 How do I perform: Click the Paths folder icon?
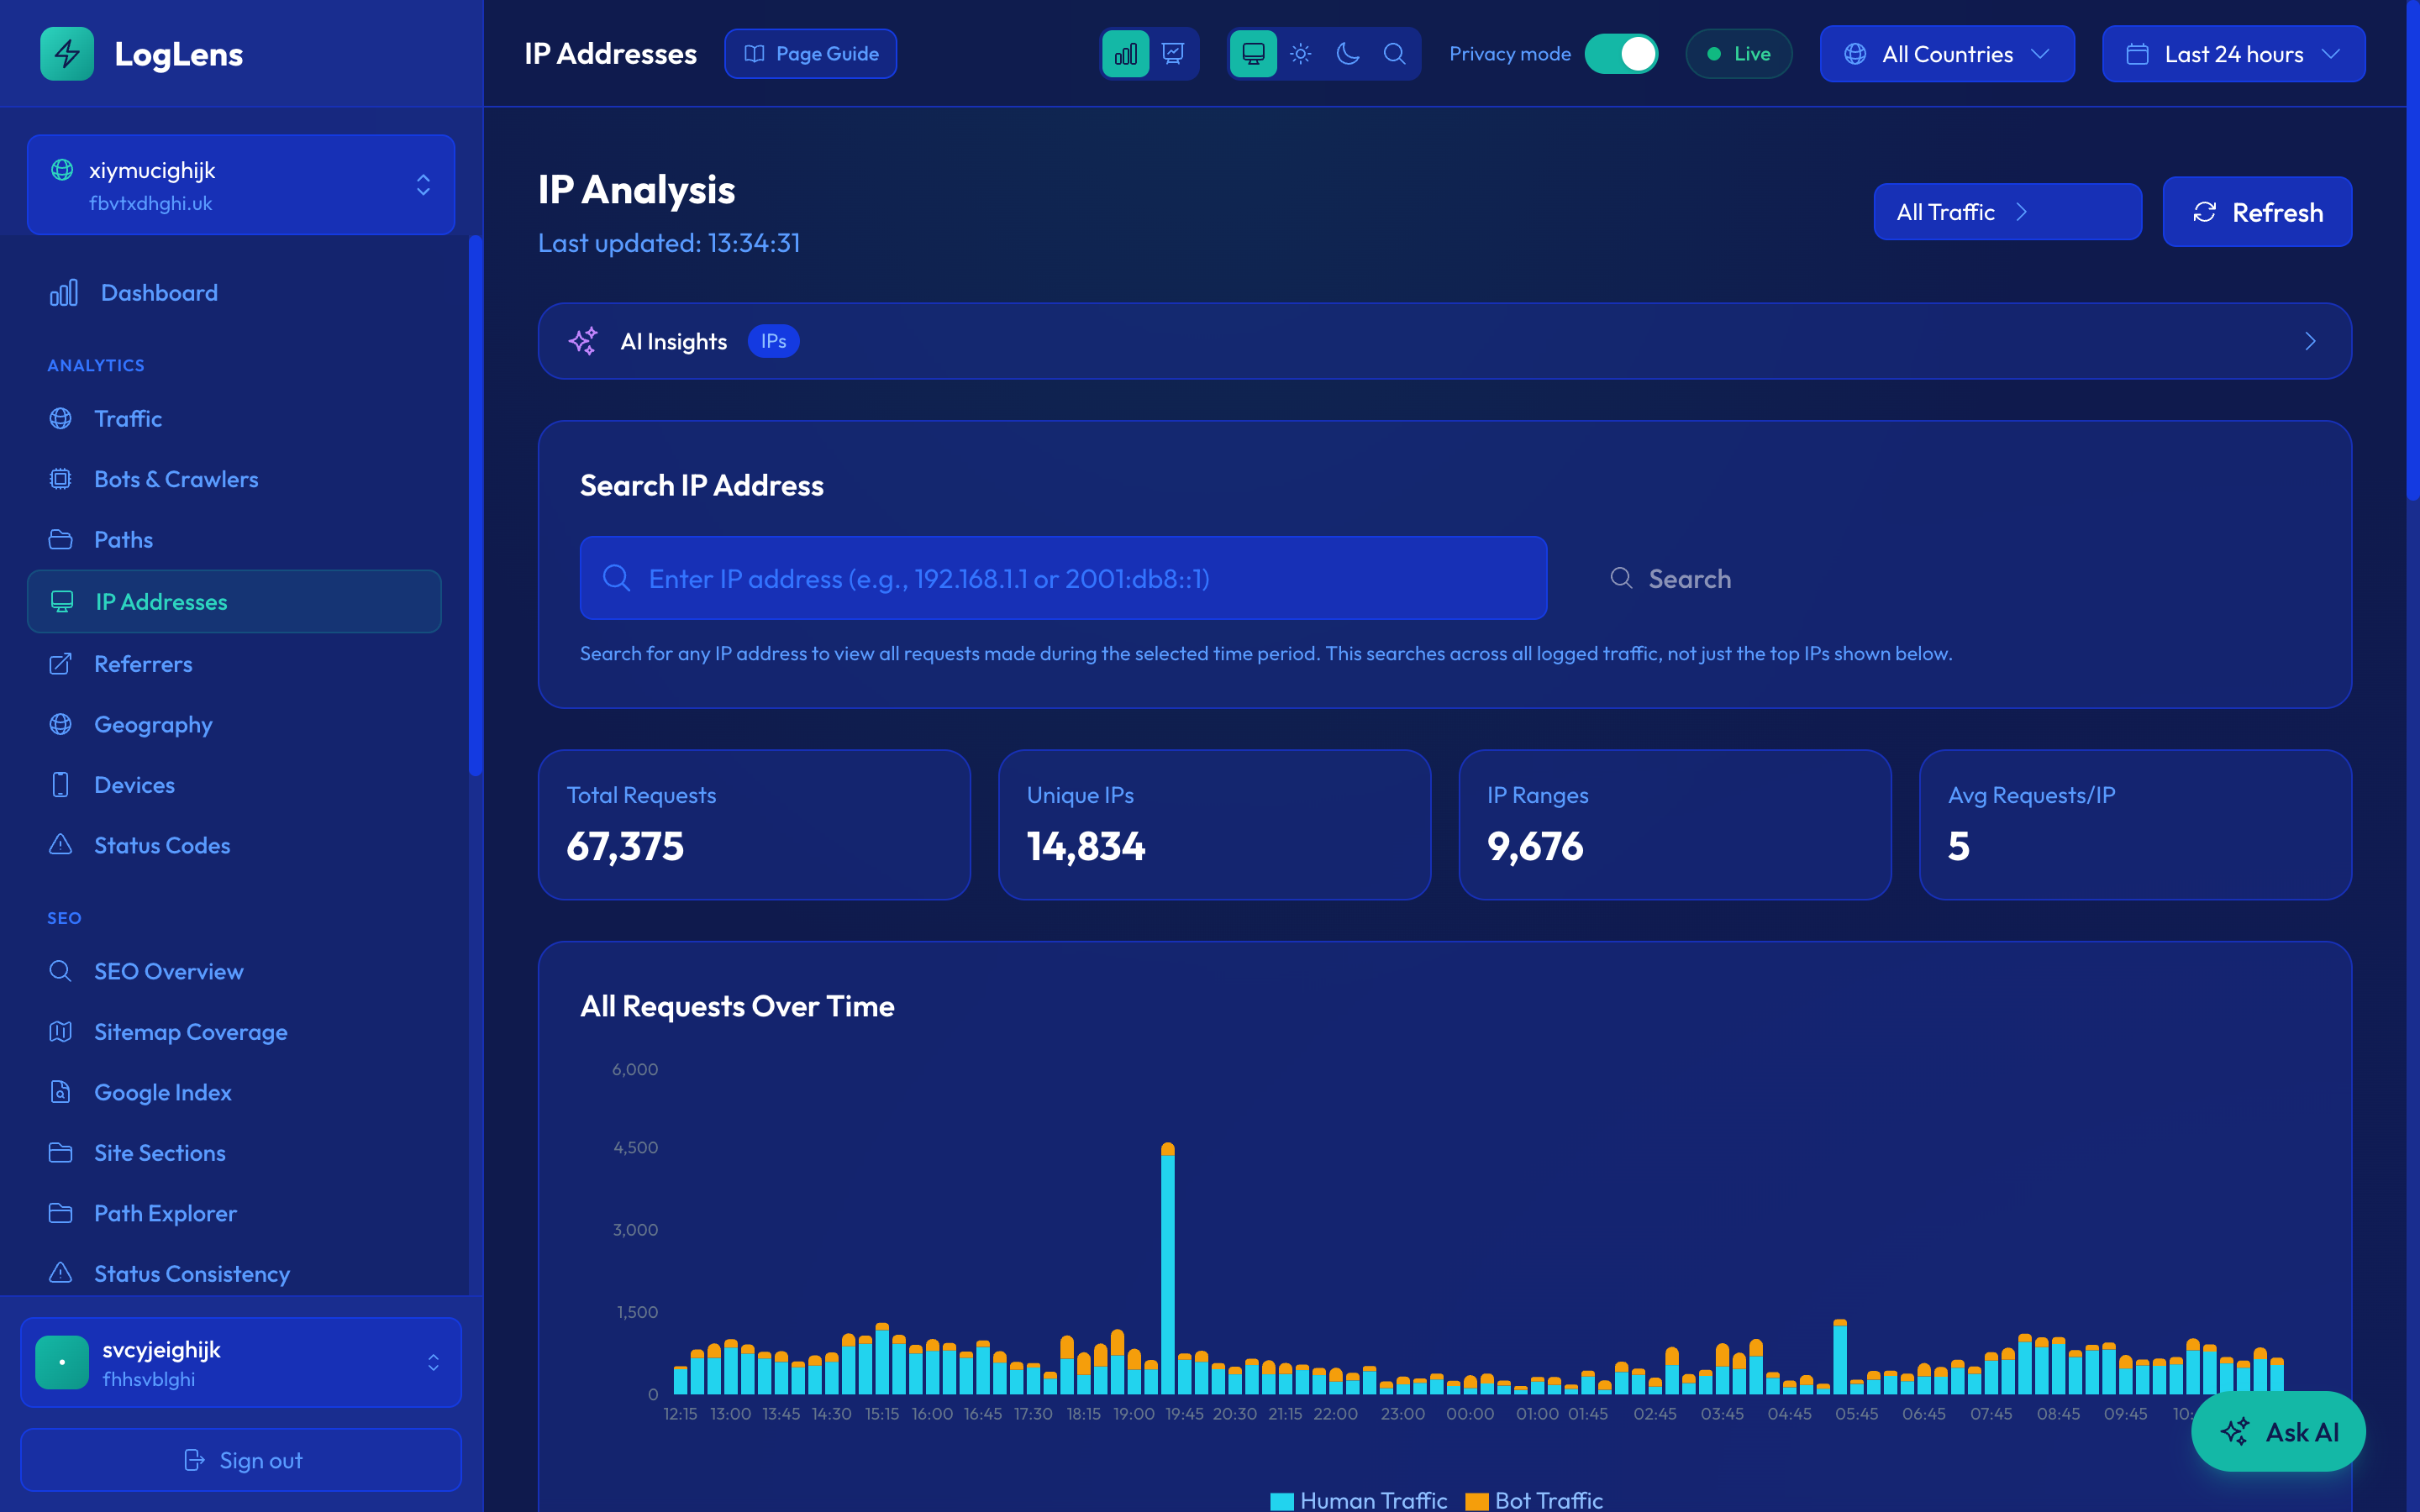click(61, 539)
